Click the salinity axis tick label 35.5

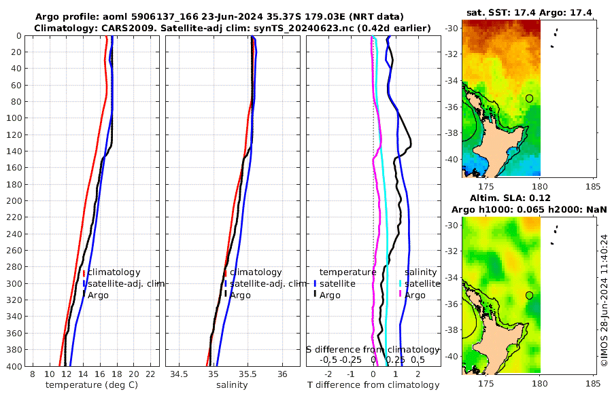coord(248,374)
